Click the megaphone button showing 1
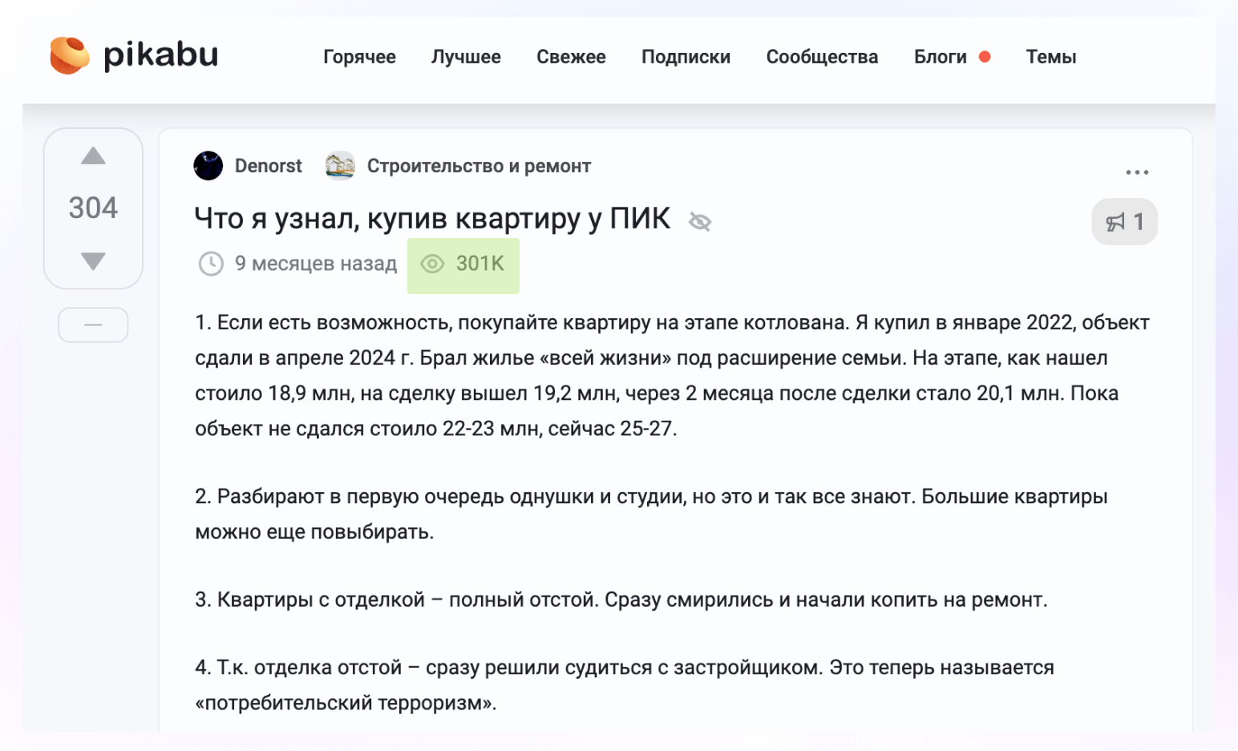This screenshot has height=751, width=1238. click(1124, 221)
